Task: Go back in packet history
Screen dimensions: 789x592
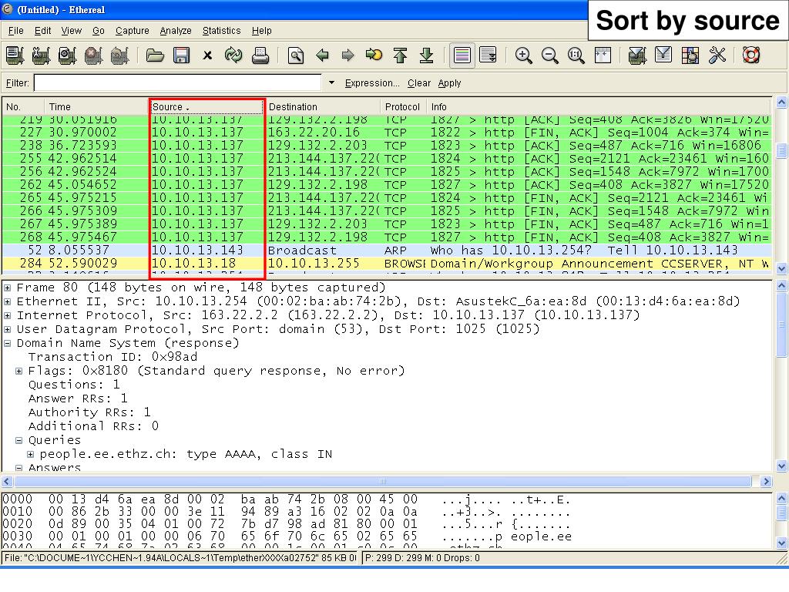Action: [322, 55]
